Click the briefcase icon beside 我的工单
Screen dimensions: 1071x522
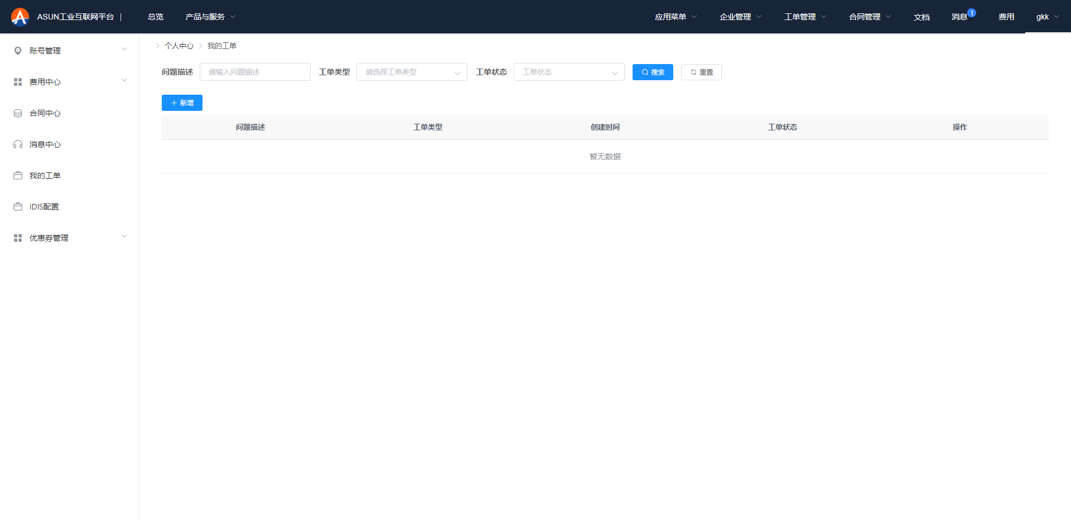click(x=18, y=175)
